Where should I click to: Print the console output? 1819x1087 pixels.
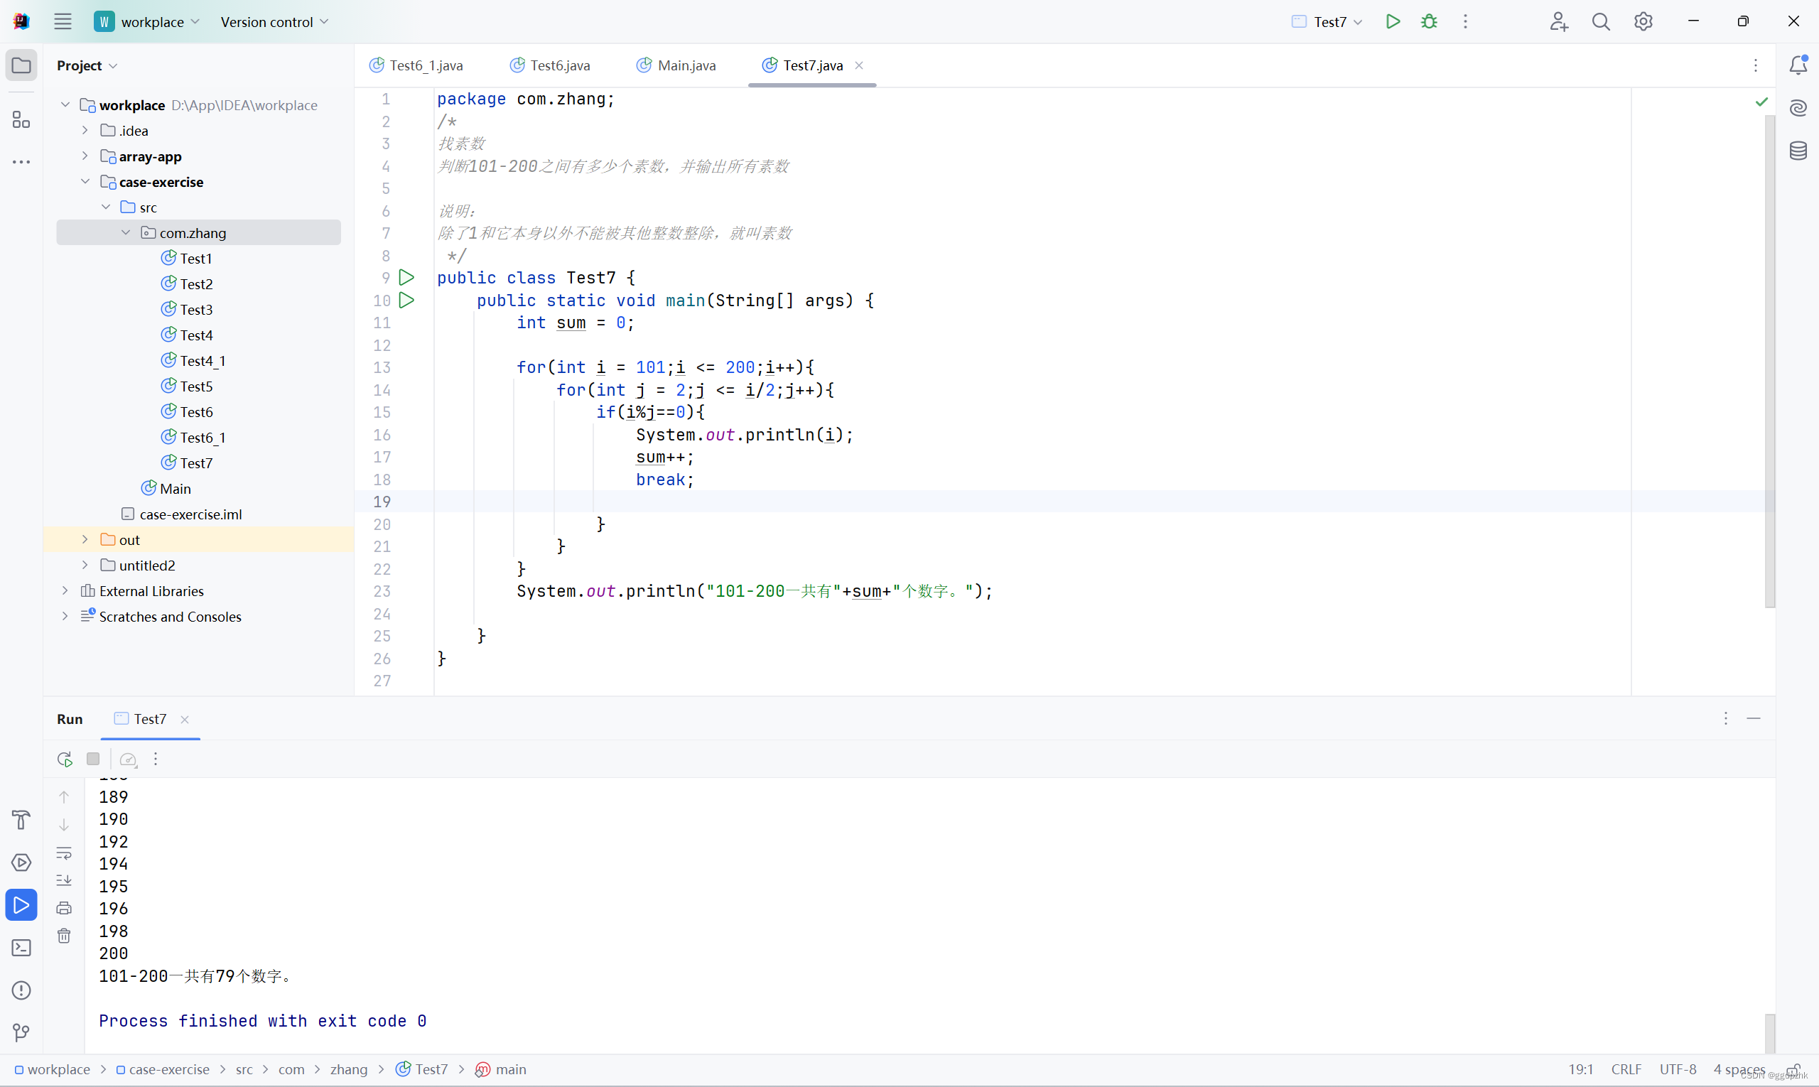tap(65, 908)
